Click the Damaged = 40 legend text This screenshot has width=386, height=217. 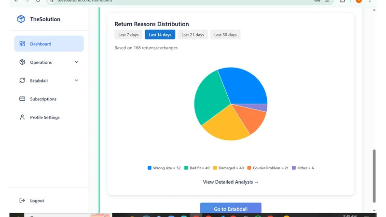231,168
